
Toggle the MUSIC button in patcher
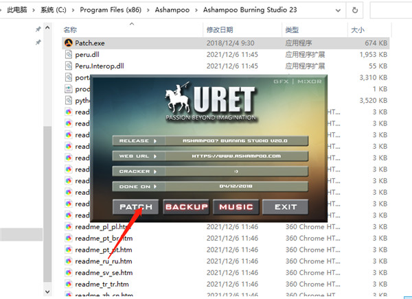tap(236, 207)
